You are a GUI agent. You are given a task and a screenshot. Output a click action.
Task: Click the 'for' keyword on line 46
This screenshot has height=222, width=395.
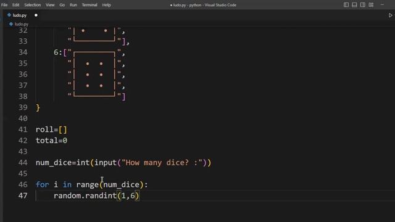pos(43,184)
